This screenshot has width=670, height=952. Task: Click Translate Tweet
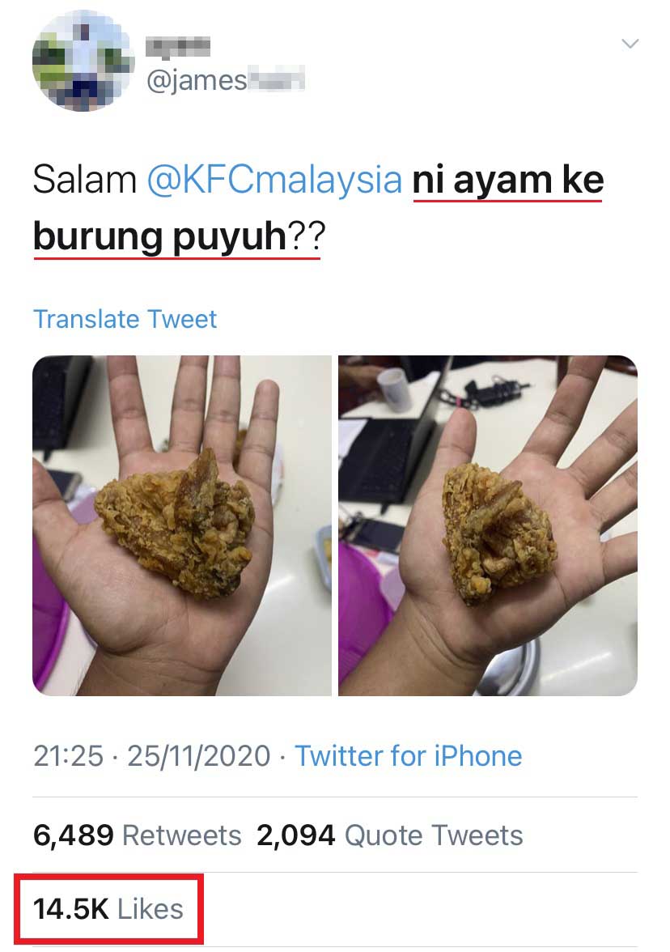(125, 319)
